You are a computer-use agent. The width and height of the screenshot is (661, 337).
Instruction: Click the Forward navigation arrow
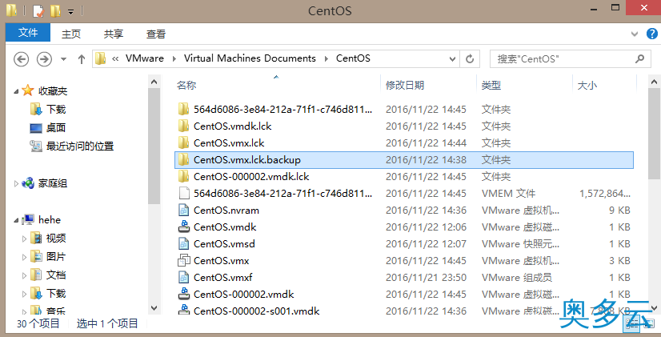(44, 58)
